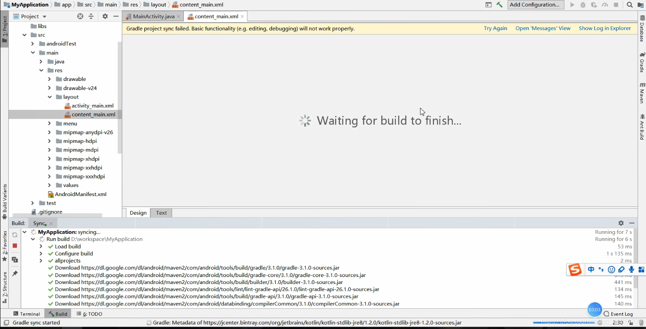The image size is (646, 329).
Task: Expand the allprojects build node
Action: click(x=41, y=261)
